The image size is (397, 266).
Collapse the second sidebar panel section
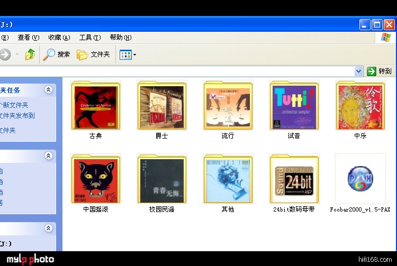coord(49,156)
